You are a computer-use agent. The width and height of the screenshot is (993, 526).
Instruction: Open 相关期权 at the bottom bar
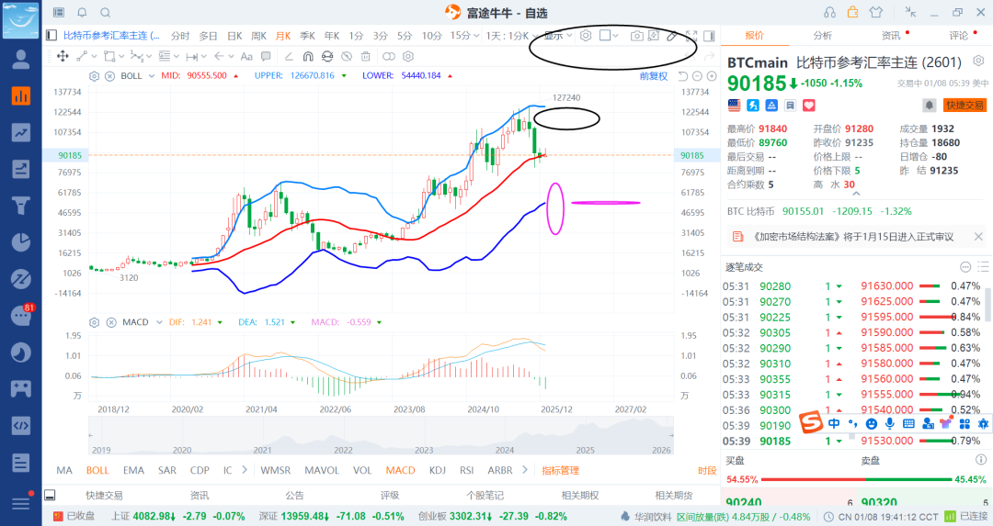(x=580, y=495)
